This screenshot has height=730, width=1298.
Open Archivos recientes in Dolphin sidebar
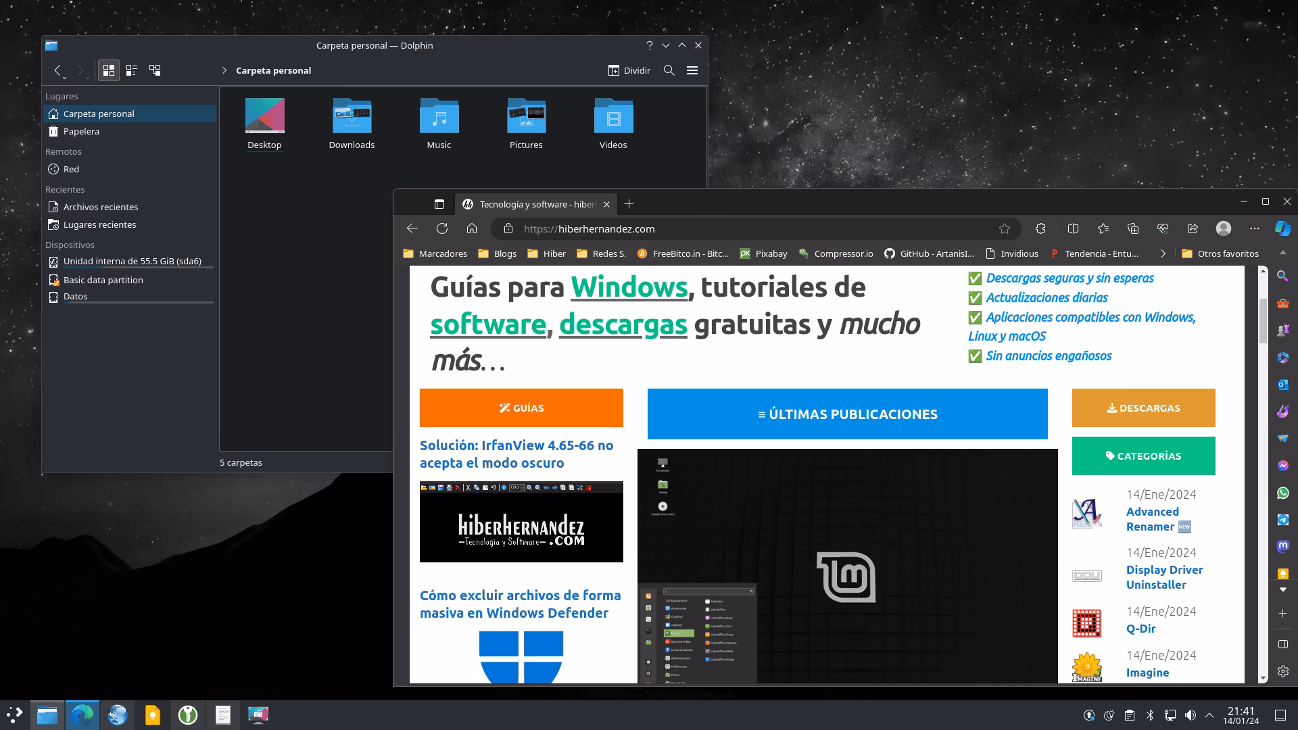point(130,207)
